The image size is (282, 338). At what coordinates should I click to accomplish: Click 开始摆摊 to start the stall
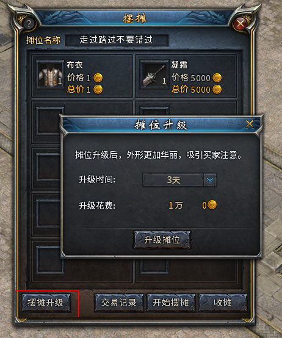tap(171, 303)
